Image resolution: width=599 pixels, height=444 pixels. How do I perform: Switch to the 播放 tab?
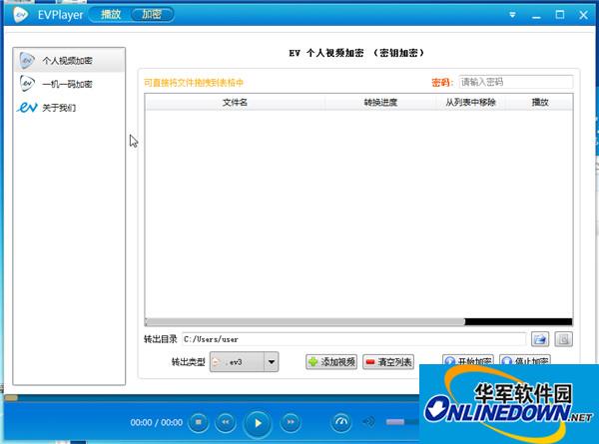tap(111, 15)
